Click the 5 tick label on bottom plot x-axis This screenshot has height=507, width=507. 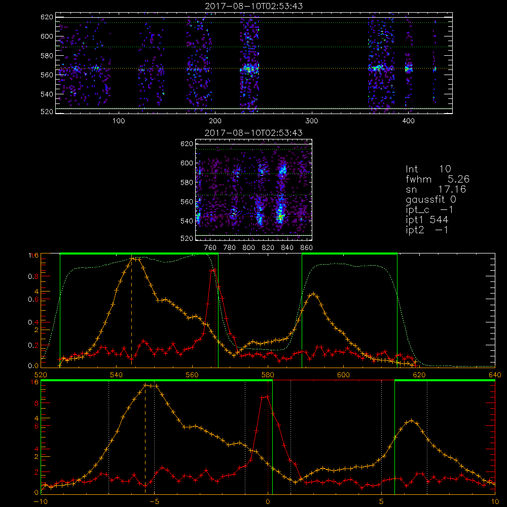coord(382,502)
